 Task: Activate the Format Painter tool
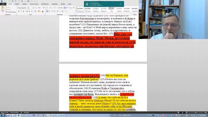coord(11,12)
